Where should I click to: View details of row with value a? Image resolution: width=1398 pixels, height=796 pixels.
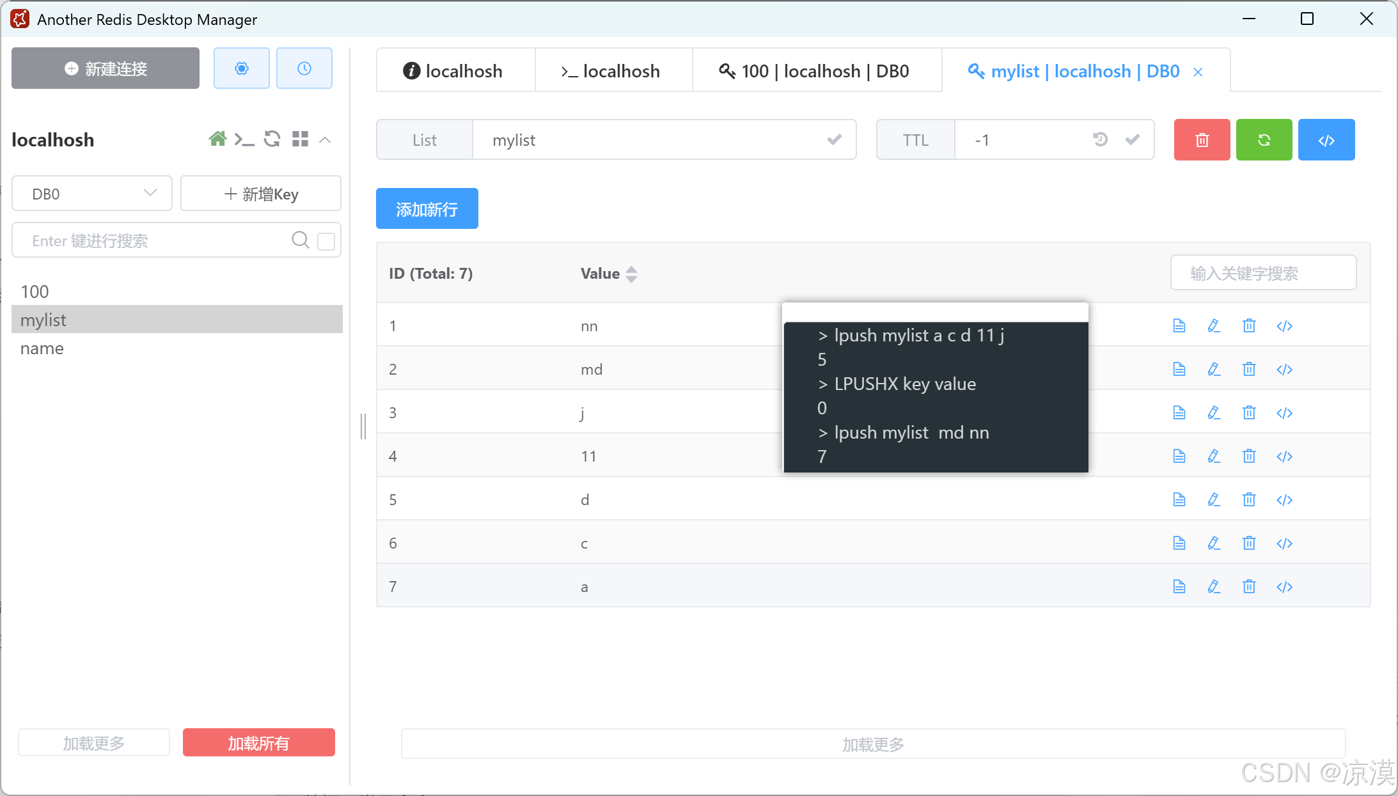click(1179, 587)
